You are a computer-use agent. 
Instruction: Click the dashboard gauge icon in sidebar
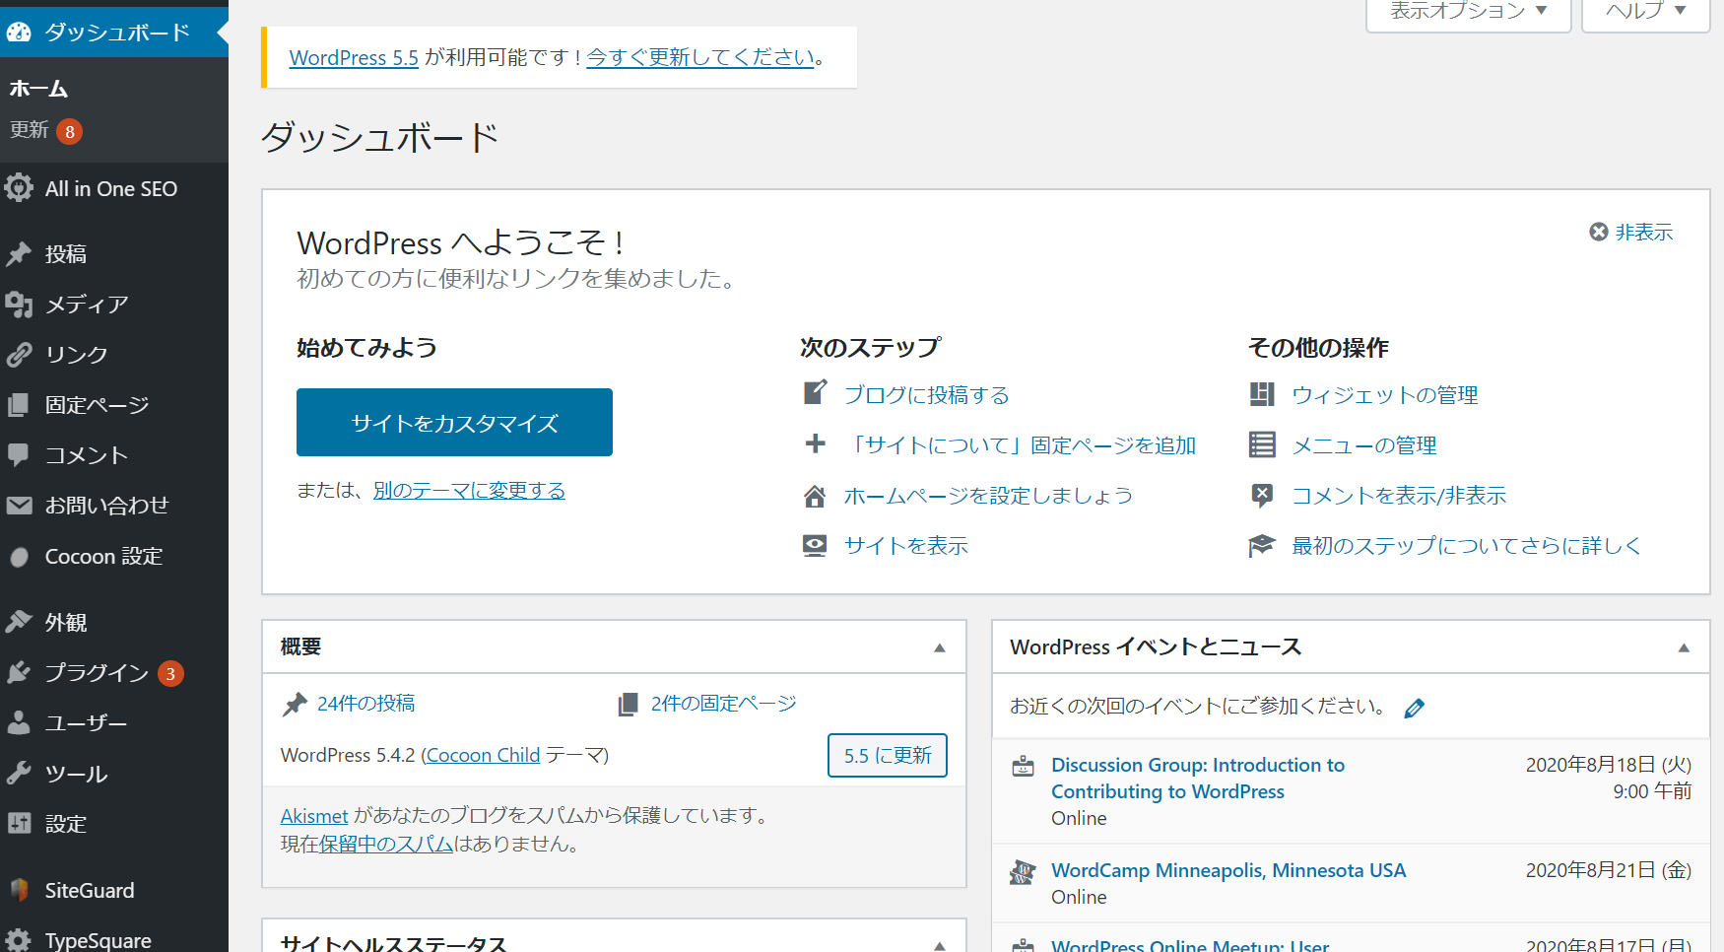(x=19, y=32)
